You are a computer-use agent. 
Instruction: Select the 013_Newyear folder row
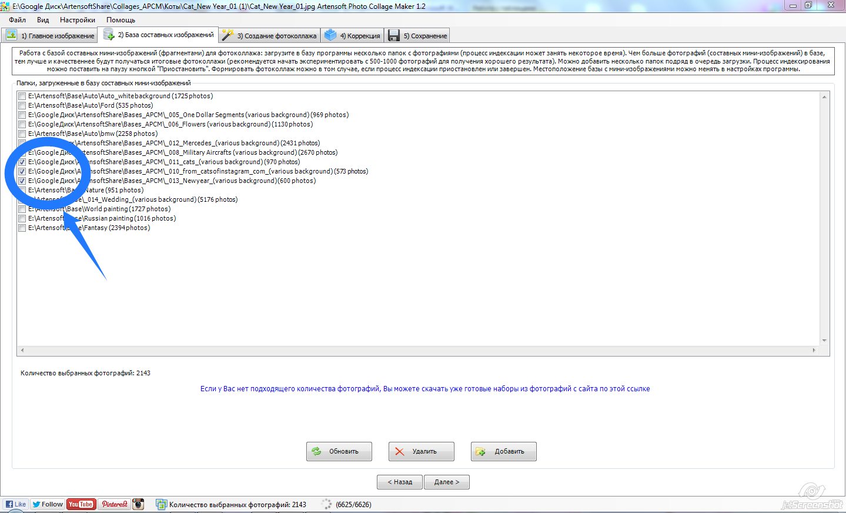172,181
